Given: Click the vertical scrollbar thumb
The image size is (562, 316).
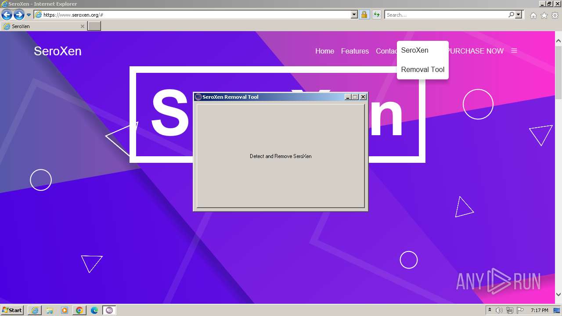Looking at the screenshot, I should [x=558, y=72].
